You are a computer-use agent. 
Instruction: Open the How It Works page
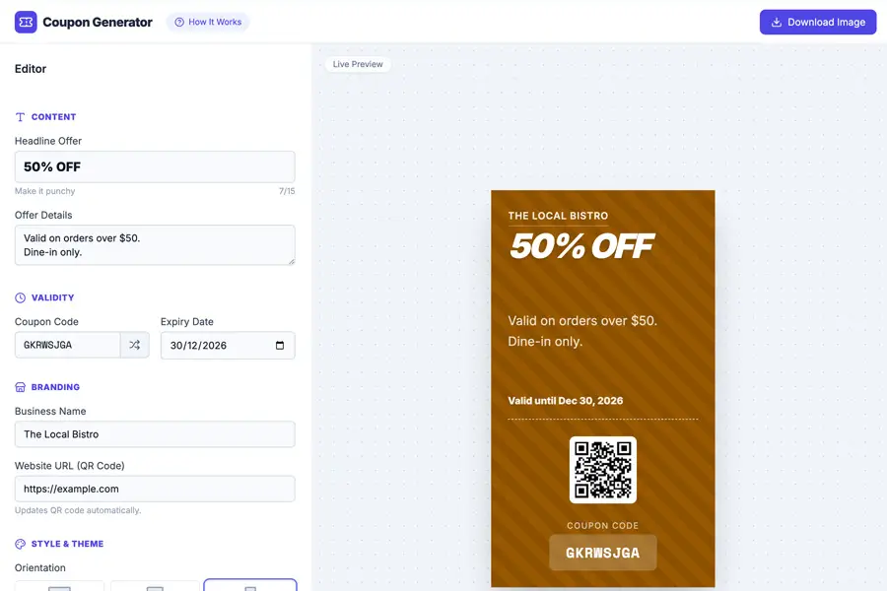[208, 22]
